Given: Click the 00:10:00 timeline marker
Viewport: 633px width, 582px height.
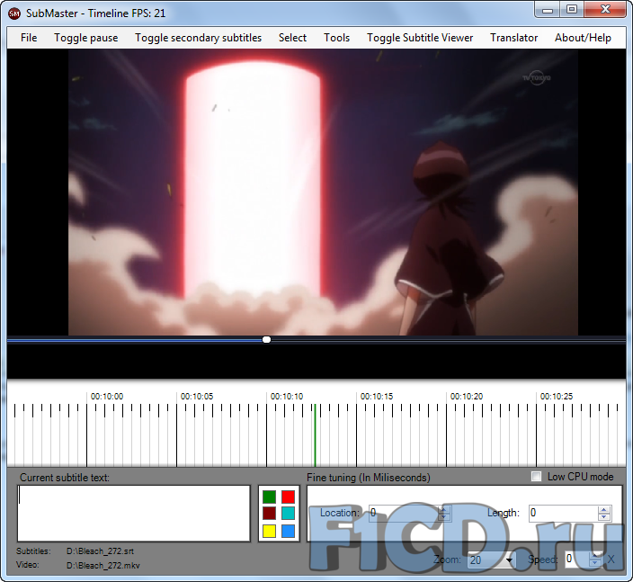Looking at the screenshot, I should point(107,397).
